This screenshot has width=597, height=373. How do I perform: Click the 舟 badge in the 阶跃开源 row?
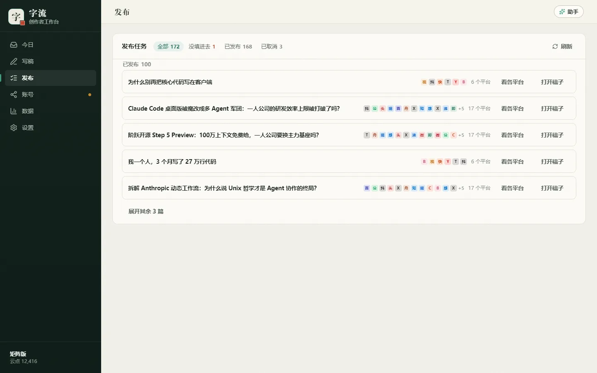[x=375, y=135]
